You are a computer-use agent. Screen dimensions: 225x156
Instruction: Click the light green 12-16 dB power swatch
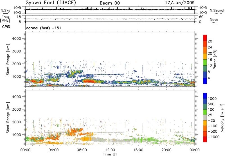(205, 63)
